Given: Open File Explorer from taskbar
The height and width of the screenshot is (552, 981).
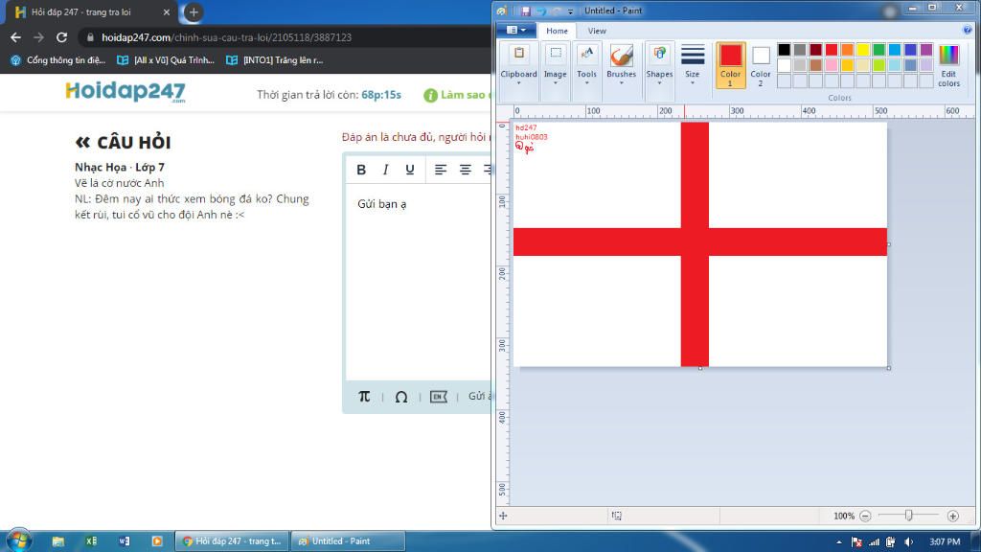Looking at the screenshot, I should pos(58,541).
